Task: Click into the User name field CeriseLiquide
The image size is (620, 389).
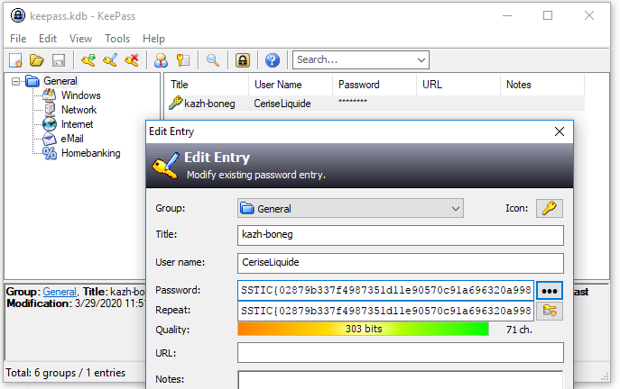Action: pos(401,263)
